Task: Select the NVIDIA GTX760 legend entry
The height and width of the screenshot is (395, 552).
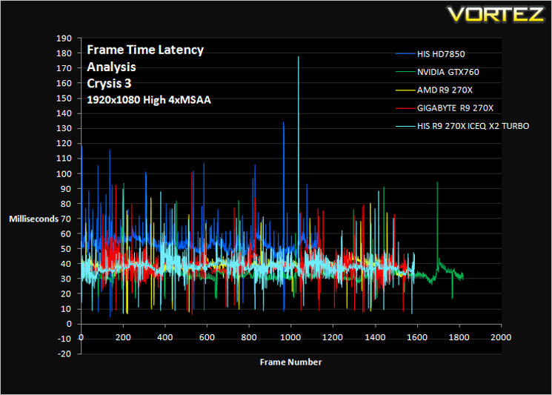Action: 437,72
